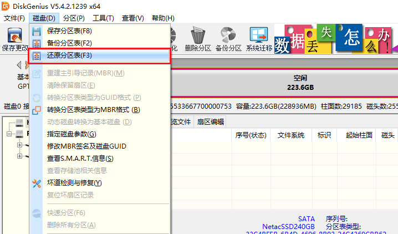
Task: Click the 标识 column header
Action: point(324,135)
